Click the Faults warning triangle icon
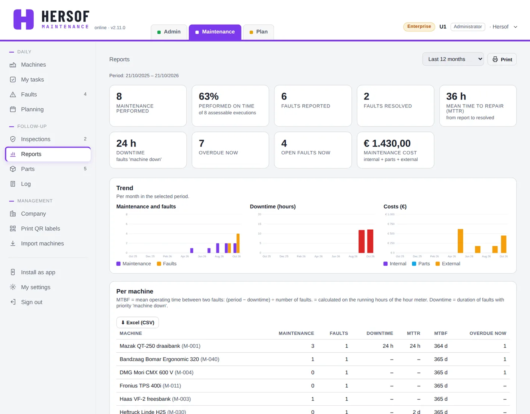Image resolution: width=530 pixels, height=414 pixels. point(13,95)
